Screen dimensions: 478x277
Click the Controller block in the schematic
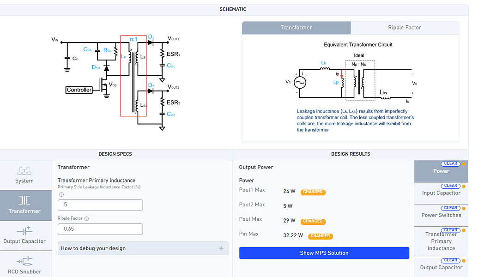coord(79,90)
